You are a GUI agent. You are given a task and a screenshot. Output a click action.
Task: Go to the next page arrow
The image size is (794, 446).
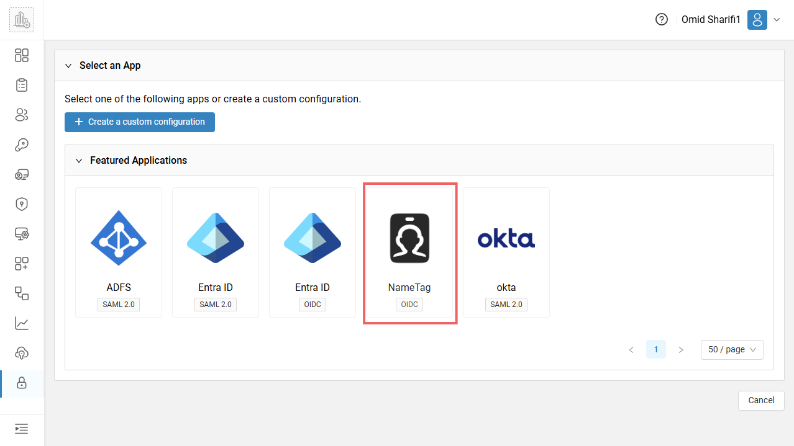[x=681, y=350]
